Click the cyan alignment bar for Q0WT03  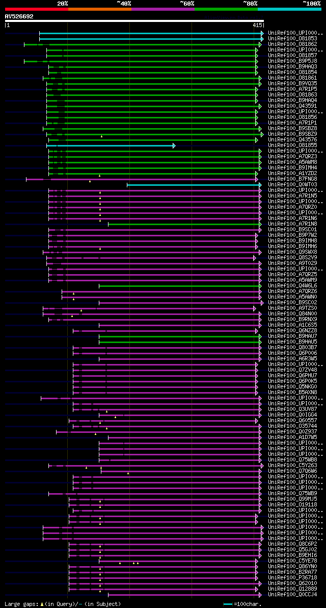(195, 185)
